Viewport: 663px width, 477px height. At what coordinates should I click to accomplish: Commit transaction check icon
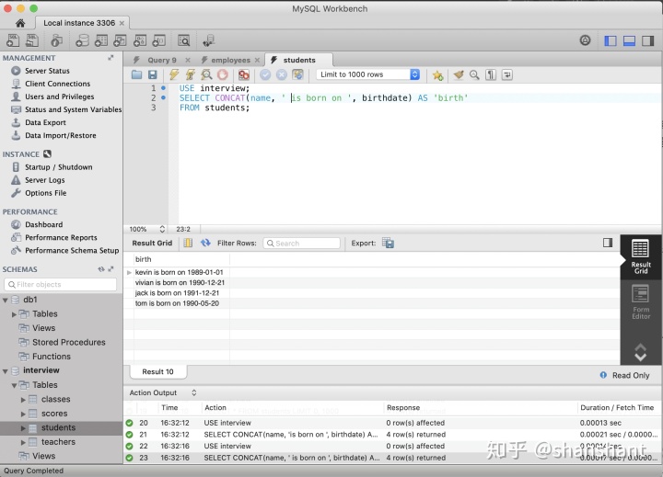pos(265,74)
